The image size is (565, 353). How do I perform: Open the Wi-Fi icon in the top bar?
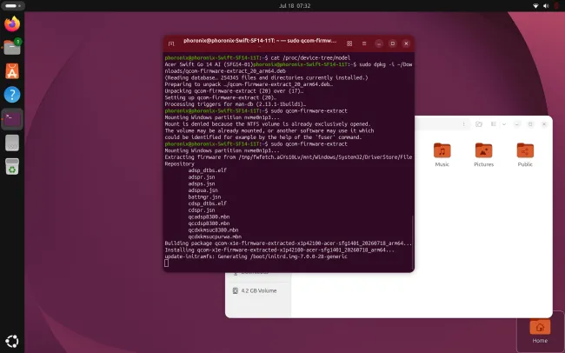click(535, 6)
